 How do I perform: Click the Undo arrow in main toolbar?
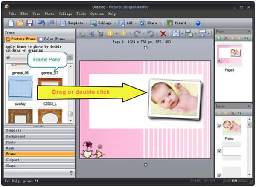[x=41, y=23]
